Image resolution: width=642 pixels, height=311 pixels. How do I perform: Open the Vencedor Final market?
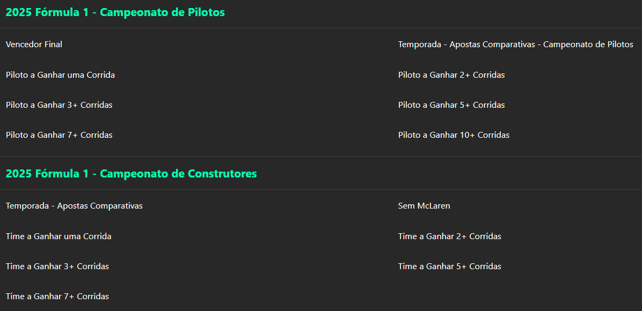(34, 45)
